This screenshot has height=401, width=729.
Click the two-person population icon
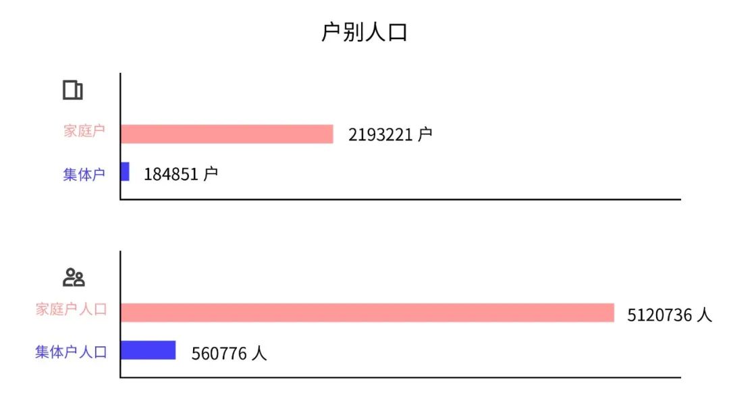tap(73, 277)
